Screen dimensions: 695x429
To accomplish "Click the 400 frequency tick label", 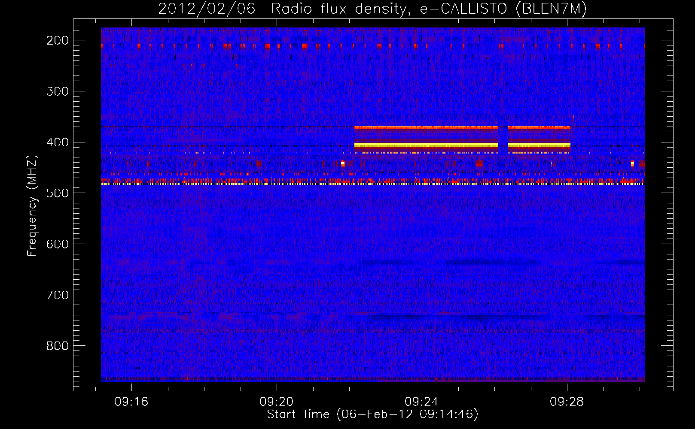I will tap(58, 142).
